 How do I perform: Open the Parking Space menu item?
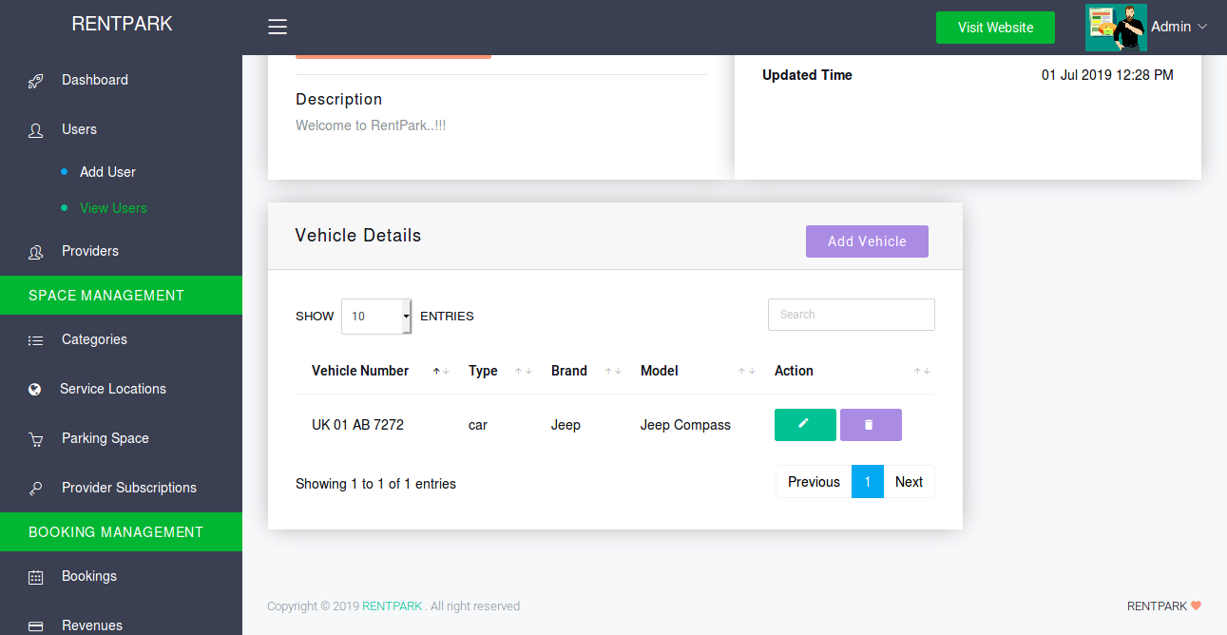pos(105,438)
